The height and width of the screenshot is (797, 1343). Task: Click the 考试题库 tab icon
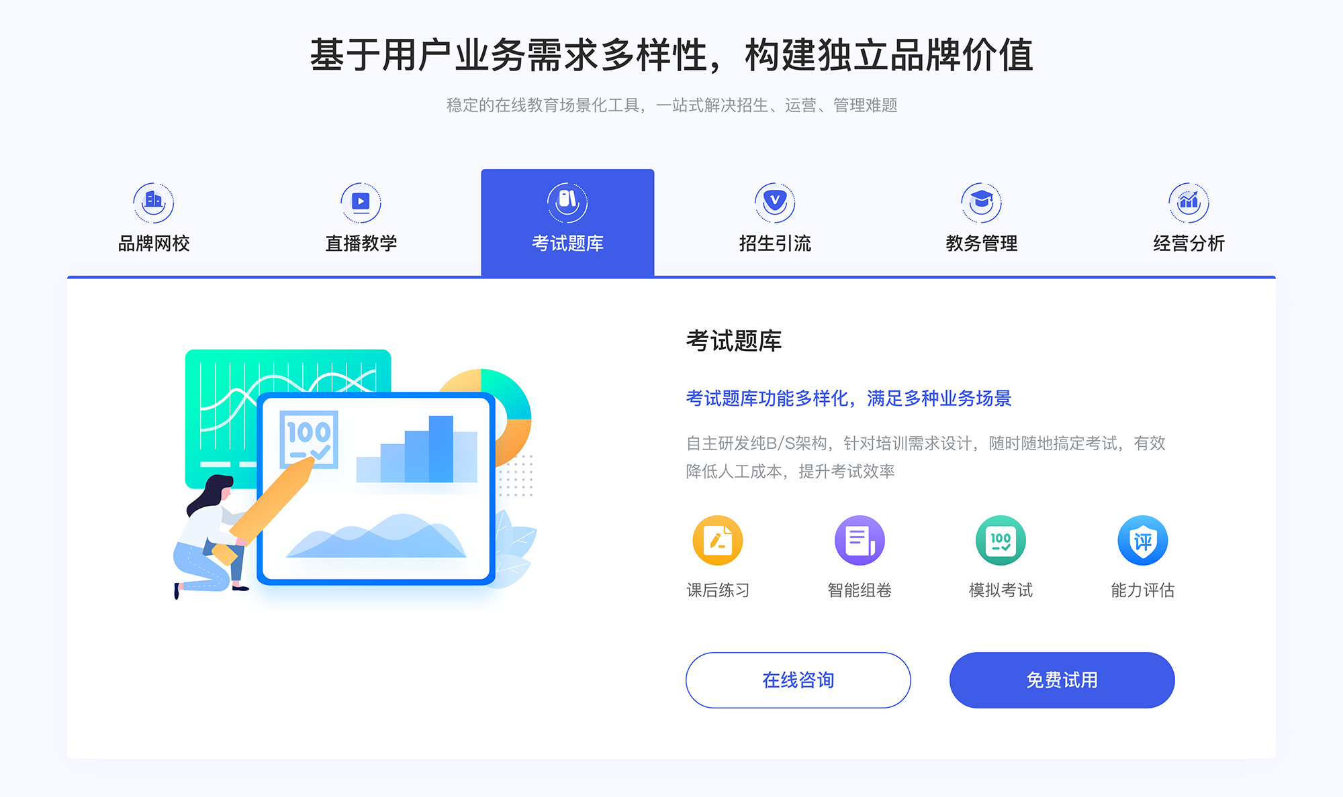coord(567,200)
